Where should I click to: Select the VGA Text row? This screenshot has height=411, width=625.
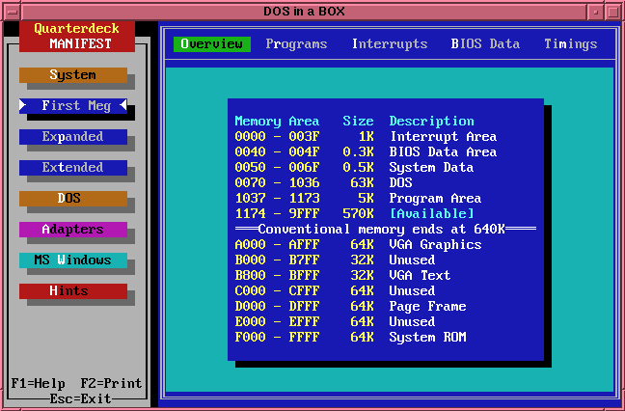[342, 276]
